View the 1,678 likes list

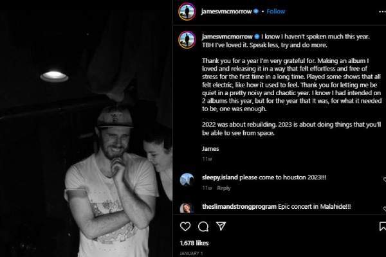click(x=194, y=244)
